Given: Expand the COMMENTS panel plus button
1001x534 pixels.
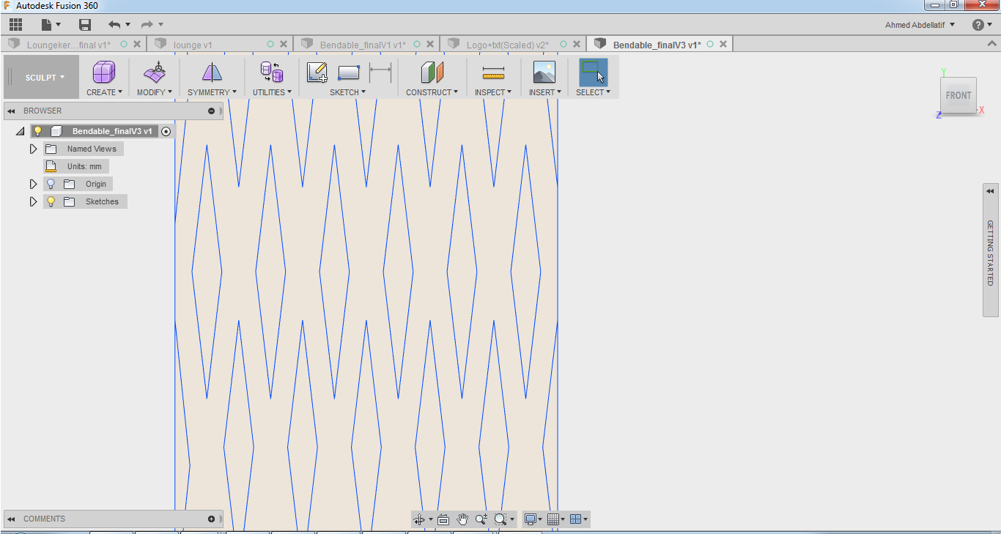Looking at the screenshot, I should coord(212,519).
